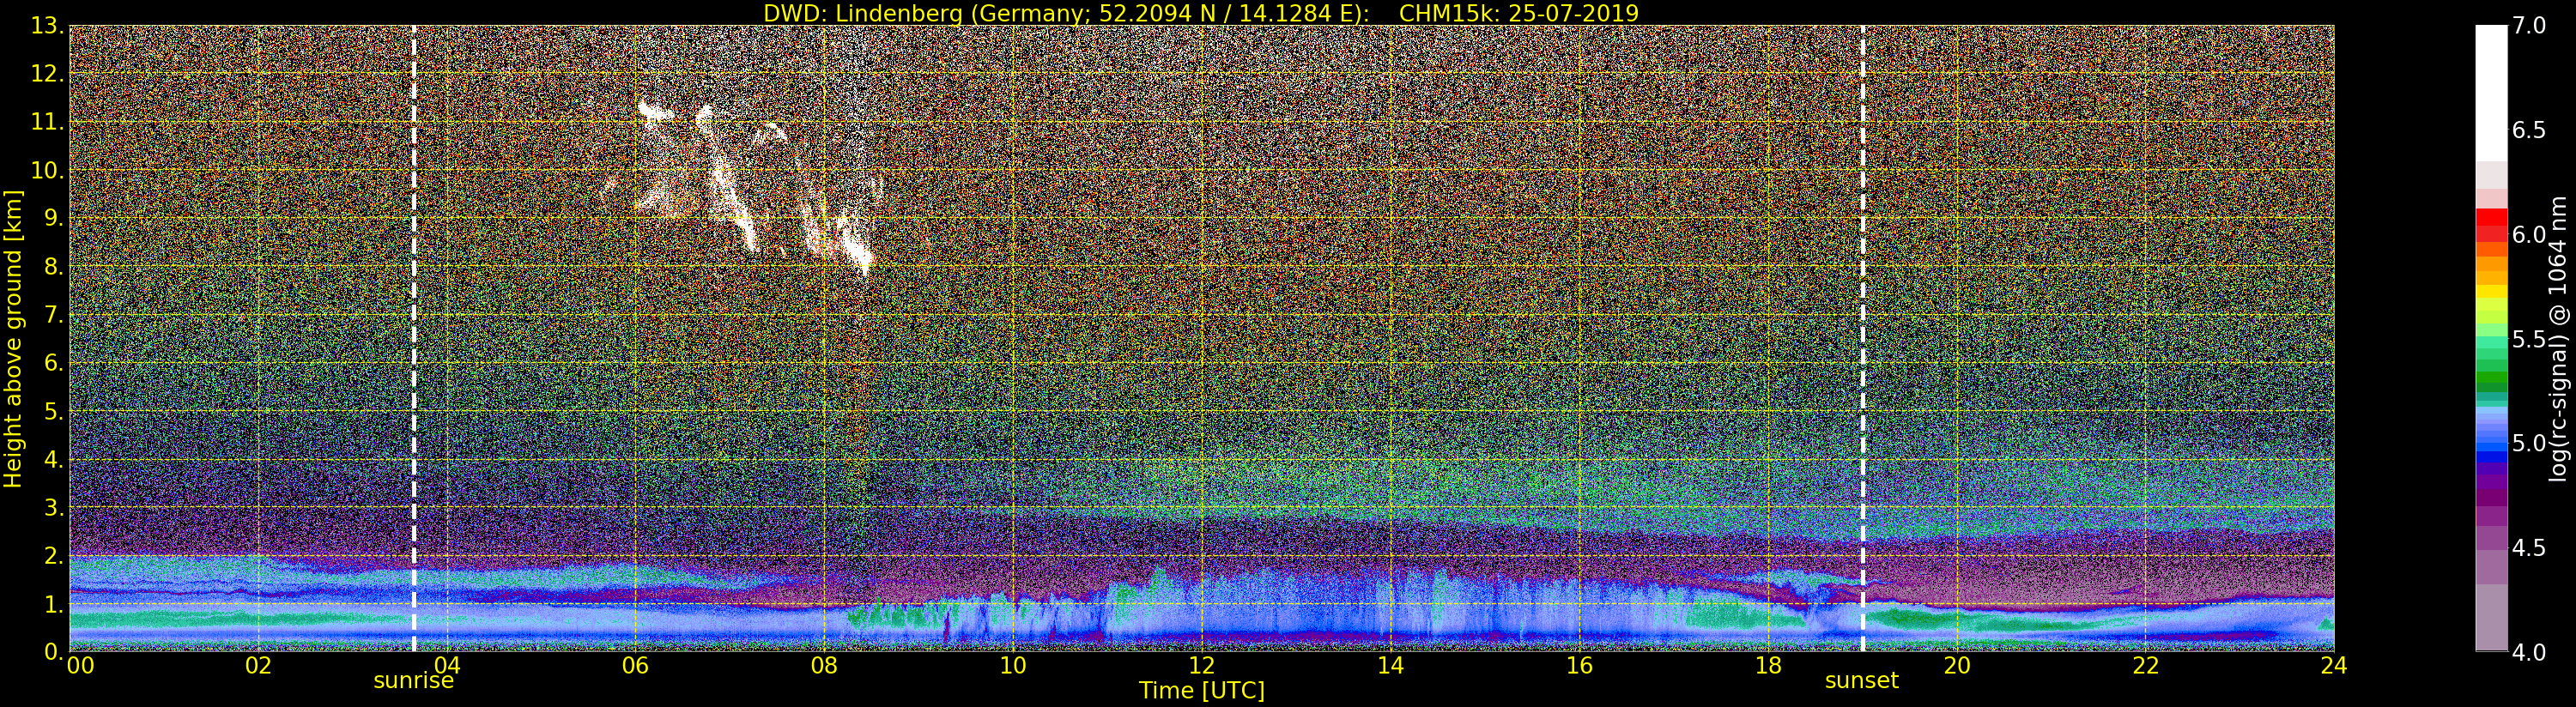The height and width of the screenshot is (707, 2576).
Task: Click the time axis tick label 18
Action: pyautogui.click(x=1768, y=666)
